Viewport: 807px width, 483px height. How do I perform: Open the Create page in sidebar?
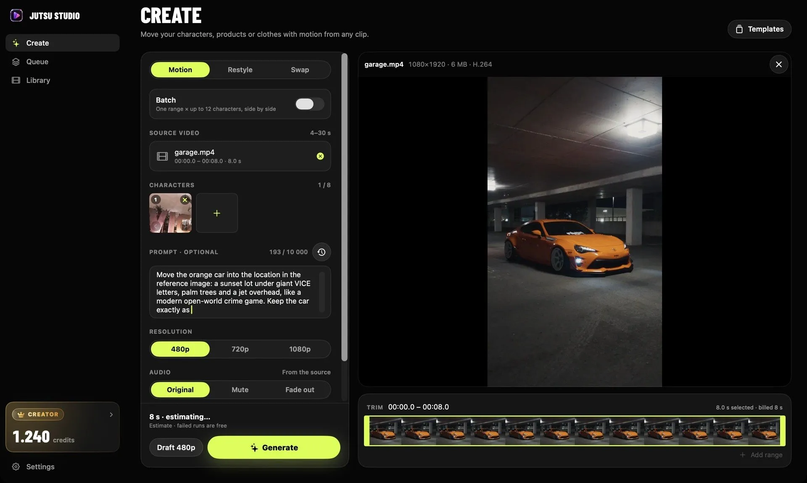62,43
